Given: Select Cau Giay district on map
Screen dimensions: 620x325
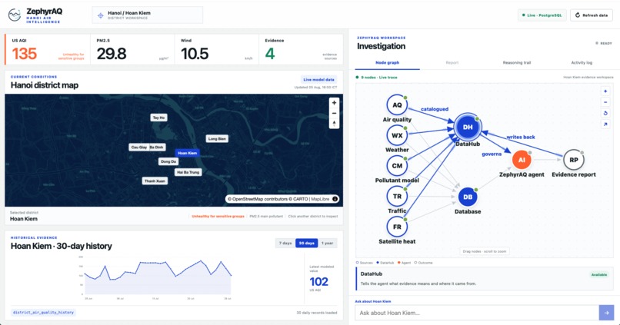Looking at the screenshot, I should [x=138, y=148].
